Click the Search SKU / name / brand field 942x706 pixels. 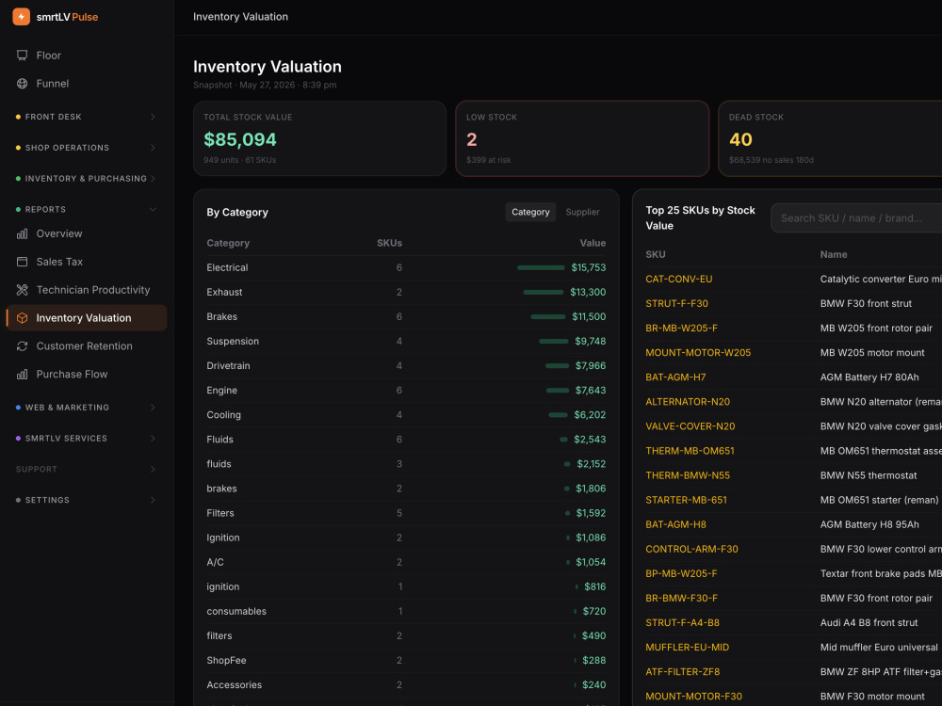pos(856,218)
